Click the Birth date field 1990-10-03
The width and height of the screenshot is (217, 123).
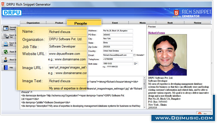(118, 63)
